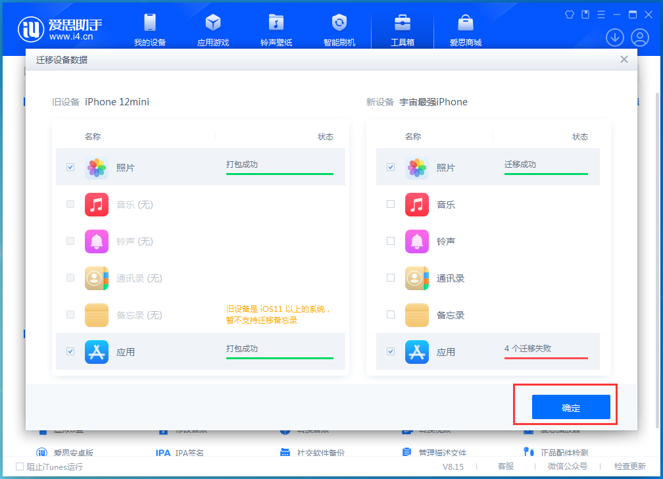This screenshot has height=479, width=663.
Task: Click the download manager arrow icon
Action: tap(615, 38)
